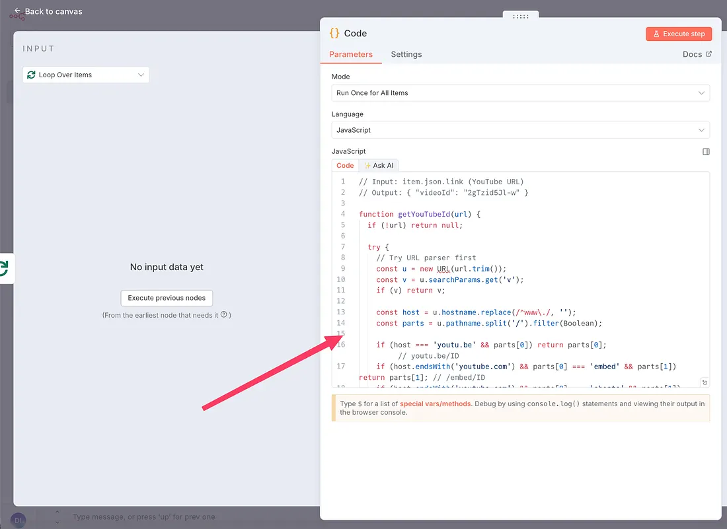Click the small icon at editor's bottom-right corner

[x=705, y=382]
